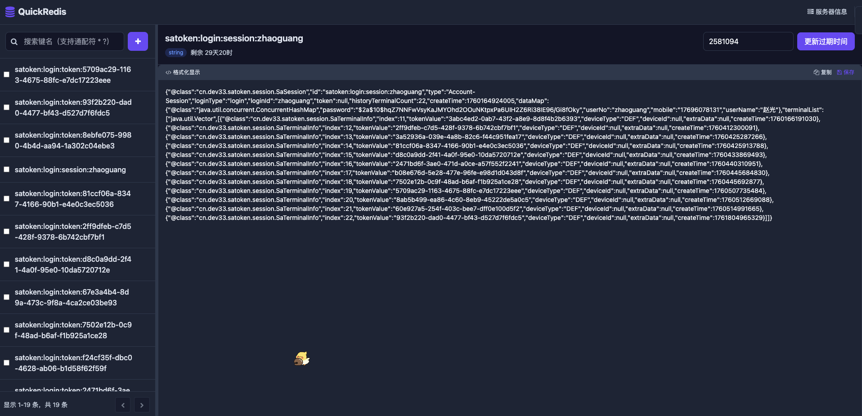Screen dimensions: 862x416
Task: Open the 服务器信息 server info
Action: pos(827,12)
